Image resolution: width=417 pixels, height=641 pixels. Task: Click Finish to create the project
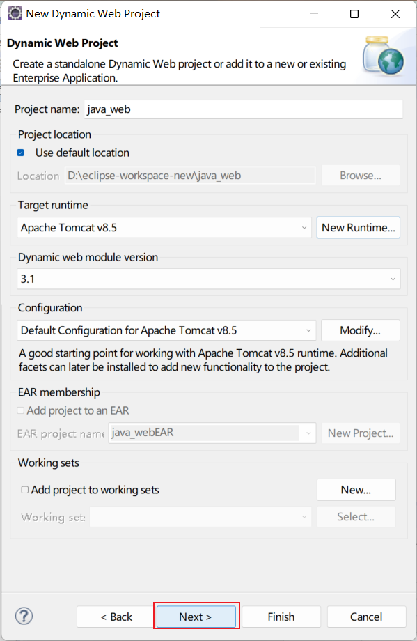[281, 617]
